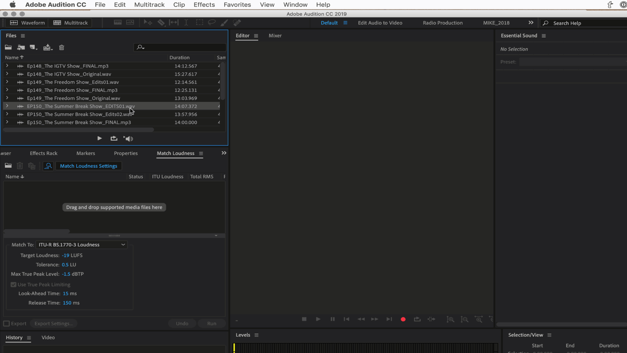Toggle the scan icon beside Match Loudness Settings
This screenshot has height=353, width=627.
coord(48,166)
